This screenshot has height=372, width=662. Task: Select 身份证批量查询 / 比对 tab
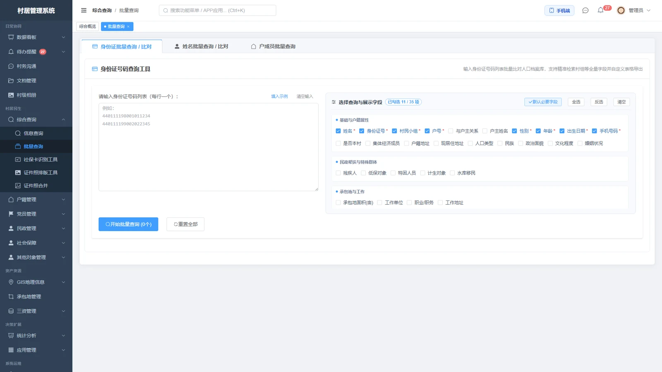pos(122,46)
